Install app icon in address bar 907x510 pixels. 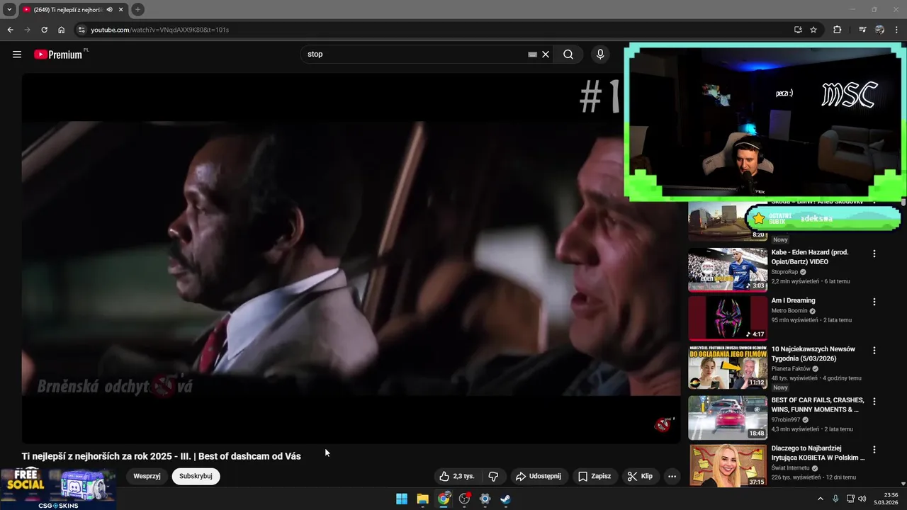click(798, 30)
